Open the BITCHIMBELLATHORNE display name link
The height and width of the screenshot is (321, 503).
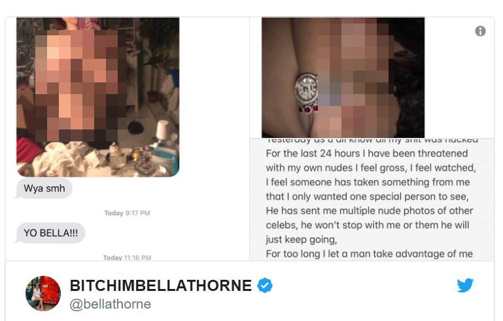(x=161, y=286)
